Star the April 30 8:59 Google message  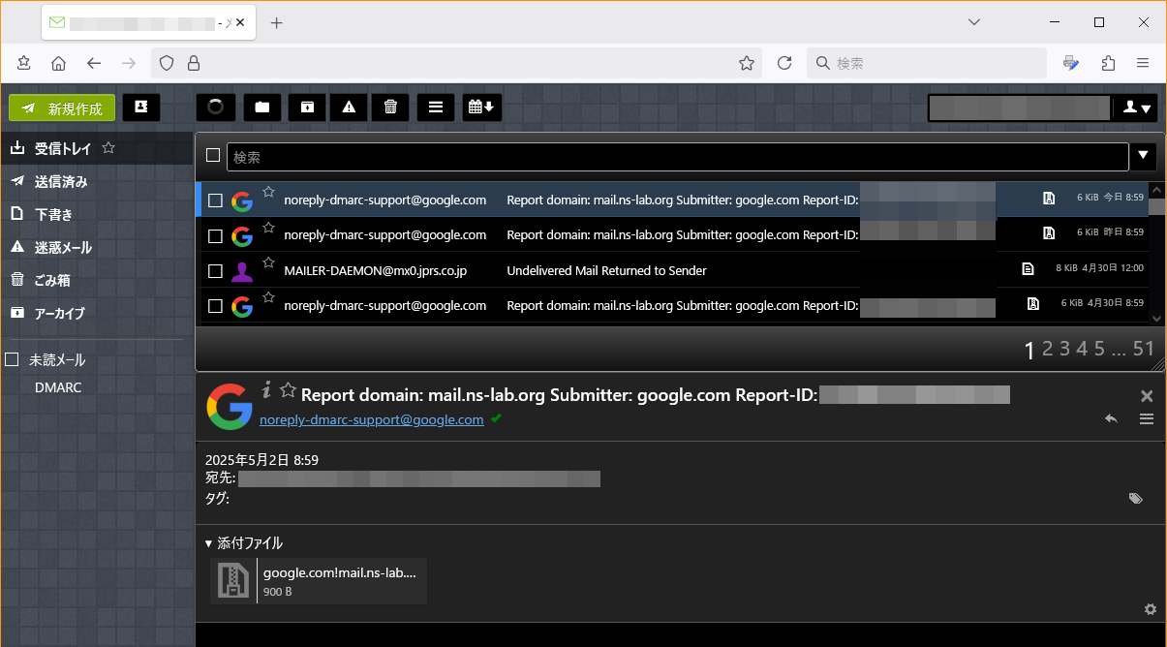(268, 297)
